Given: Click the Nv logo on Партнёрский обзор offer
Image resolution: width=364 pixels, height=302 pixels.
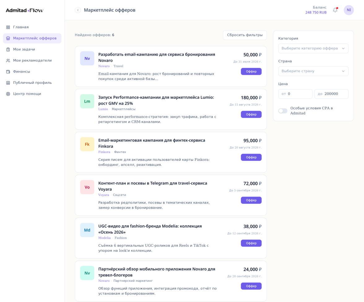Looking at the screenshot, I should (87, 273).
